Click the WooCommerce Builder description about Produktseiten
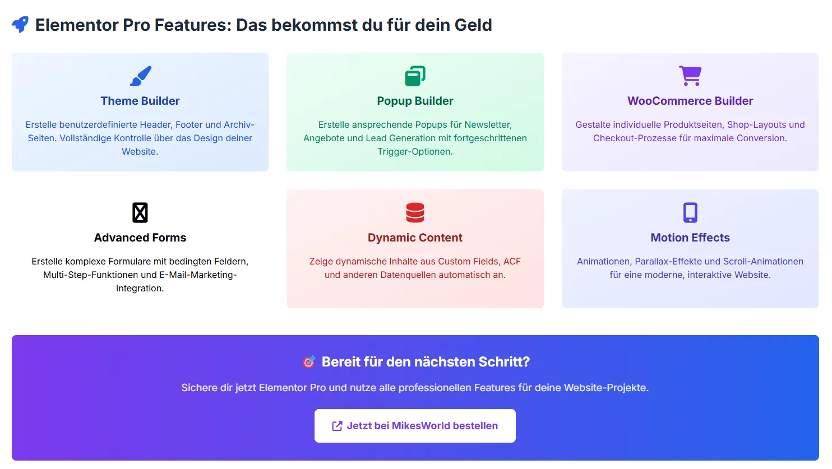 pos(690,131)
